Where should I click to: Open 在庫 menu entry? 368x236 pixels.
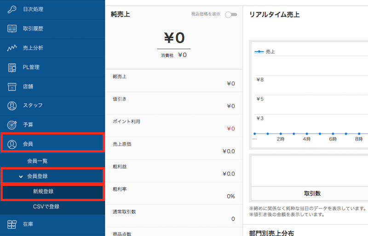click(x=52, y=224)
